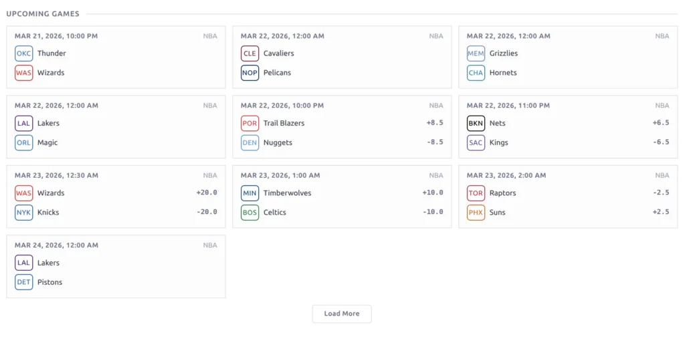Click the CHA Hornets team badge
Image resolution: width=685 pixels, height=339 pixels.
476,72
